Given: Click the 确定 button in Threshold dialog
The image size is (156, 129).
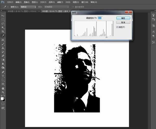Looking at the screenshot, I should pos(123,18).
